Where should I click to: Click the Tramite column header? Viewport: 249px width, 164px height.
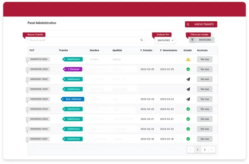pos(63,50)
